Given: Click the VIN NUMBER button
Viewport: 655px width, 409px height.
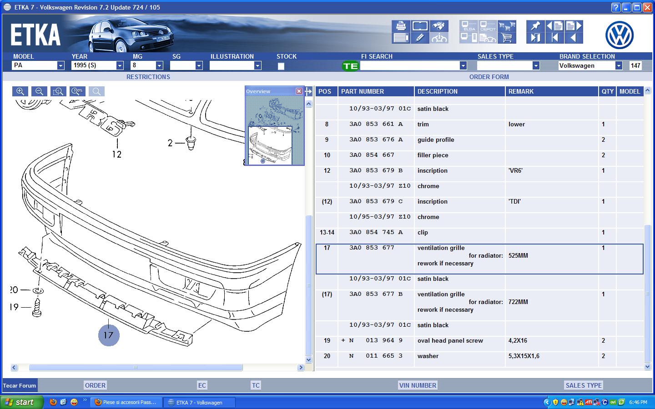Looking at the screenshot, I should [418, 385].
